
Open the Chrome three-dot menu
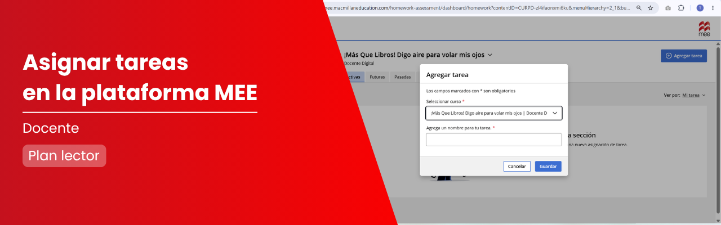pos(713,8)
